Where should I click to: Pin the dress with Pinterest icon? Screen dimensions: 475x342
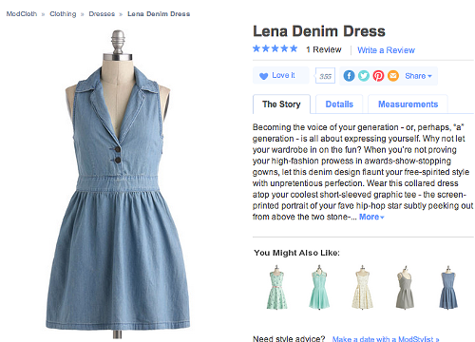click(x=378, y=76)
